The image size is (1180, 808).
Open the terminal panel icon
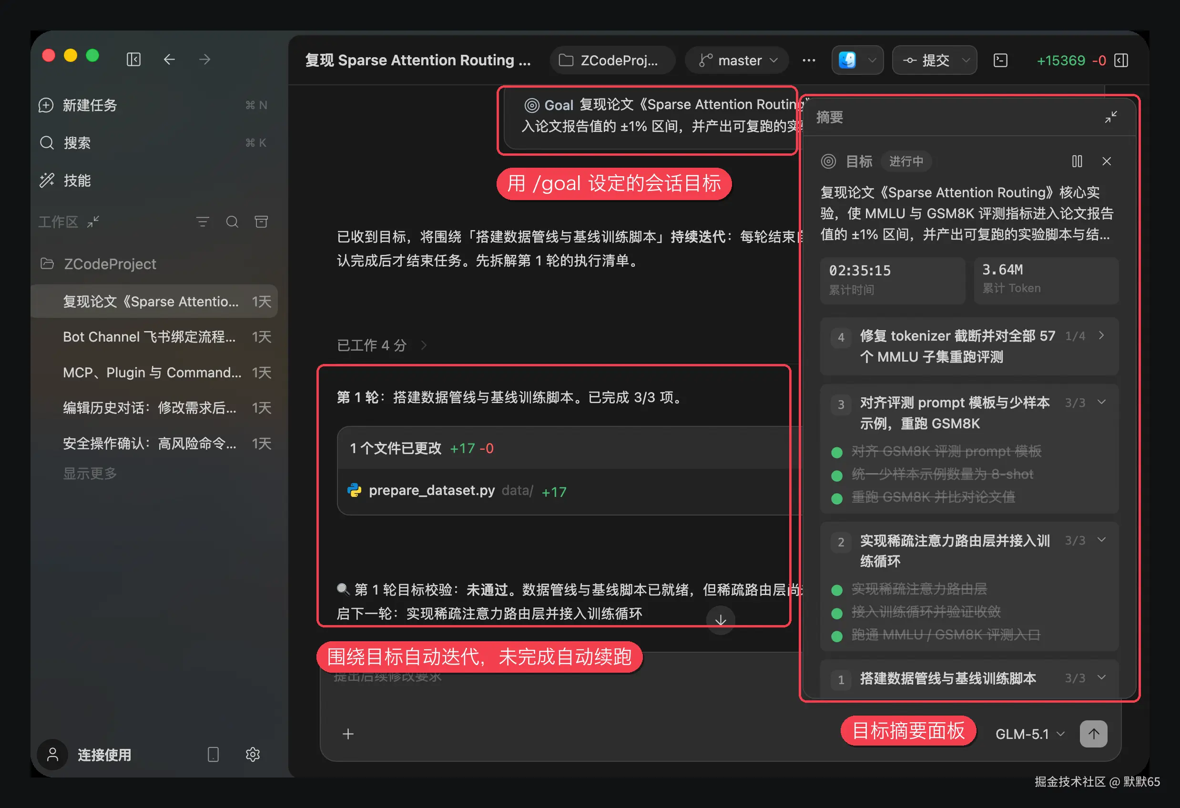pos(1000,61)
